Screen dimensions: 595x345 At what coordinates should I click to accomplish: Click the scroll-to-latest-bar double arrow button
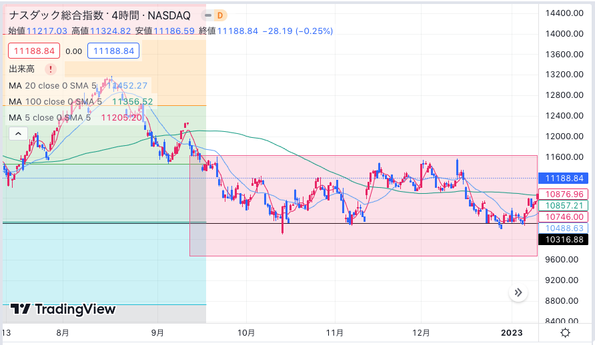coord(518,292)
